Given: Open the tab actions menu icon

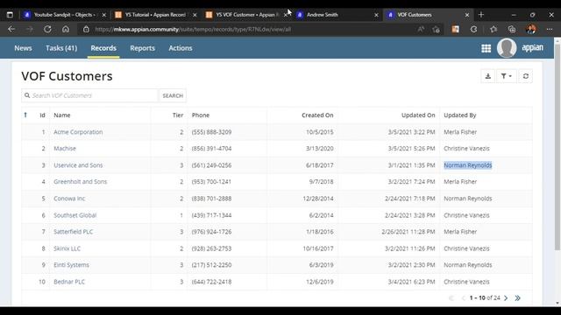Looking at the screenshot, I should 10,15.
